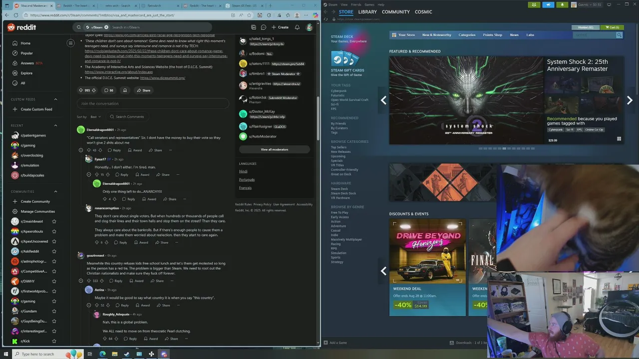Refresh the Edge browser page
Viewport: 639px width, 359px height.
(15, 15)
